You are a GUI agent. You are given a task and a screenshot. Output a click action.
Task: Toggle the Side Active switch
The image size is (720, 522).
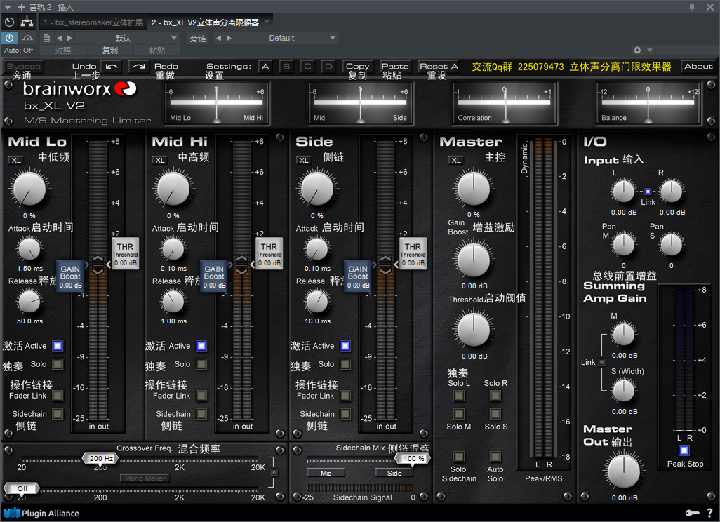pyautogui.click(x=345, y=346)
